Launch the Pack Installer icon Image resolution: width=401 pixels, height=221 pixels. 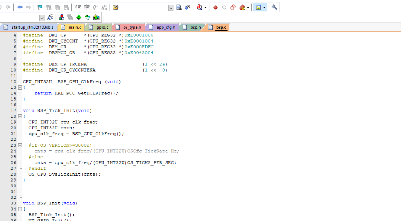point(96,17)
